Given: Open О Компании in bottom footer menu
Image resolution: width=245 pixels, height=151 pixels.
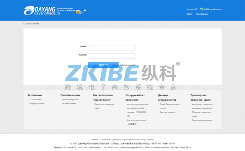Looking at the screenshot, I should pos(106,140).
